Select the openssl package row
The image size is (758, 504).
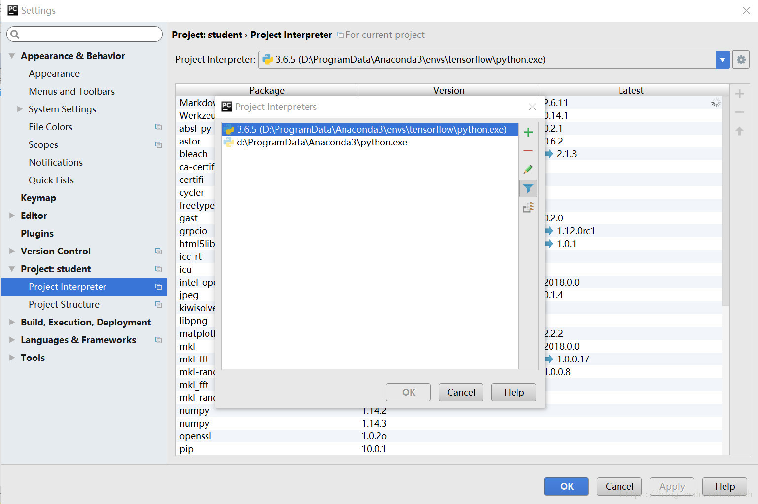coord(449,436)
